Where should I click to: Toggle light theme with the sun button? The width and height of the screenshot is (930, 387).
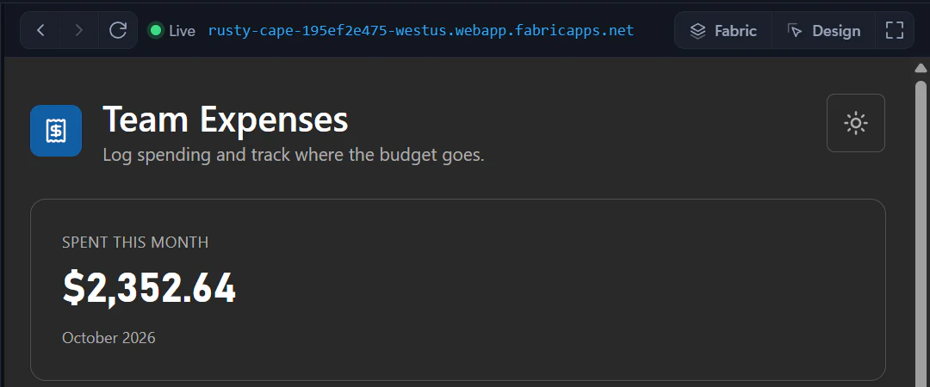click(856, 123)
